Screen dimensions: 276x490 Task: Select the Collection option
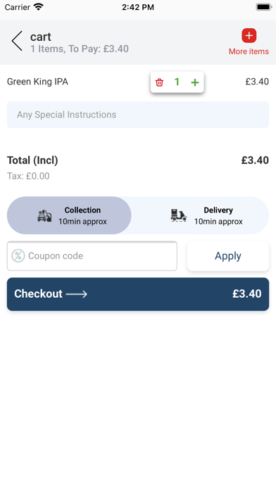click(x=69, y=215)
